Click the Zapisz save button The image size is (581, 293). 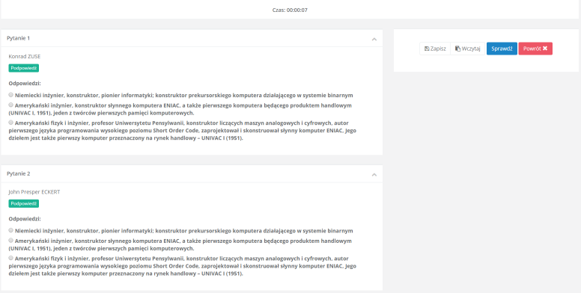435,49
